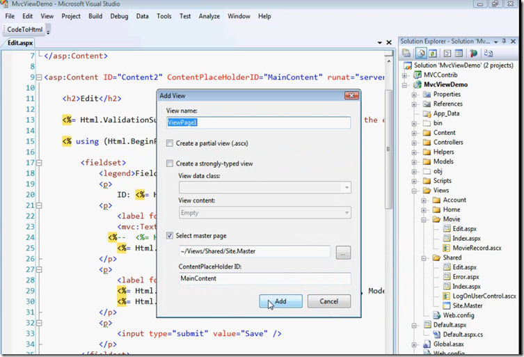
Task: Click the Web.config icon under Views
Action: pos(437,315)
